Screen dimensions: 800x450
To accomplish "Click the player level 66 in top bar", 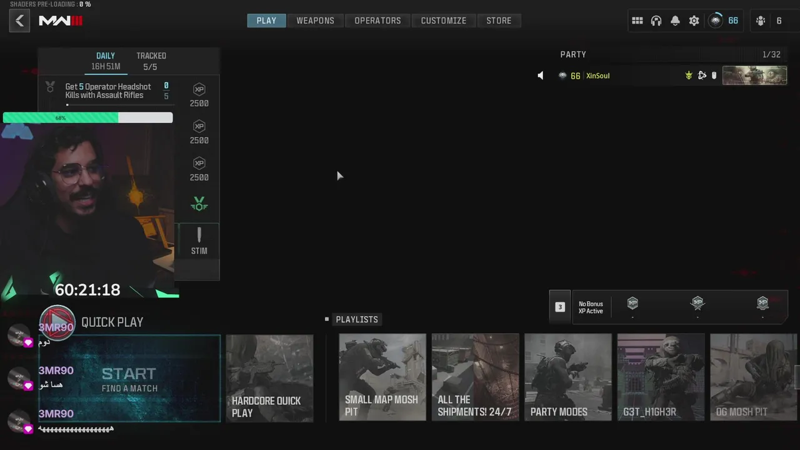I will click(x=733, y=21).
